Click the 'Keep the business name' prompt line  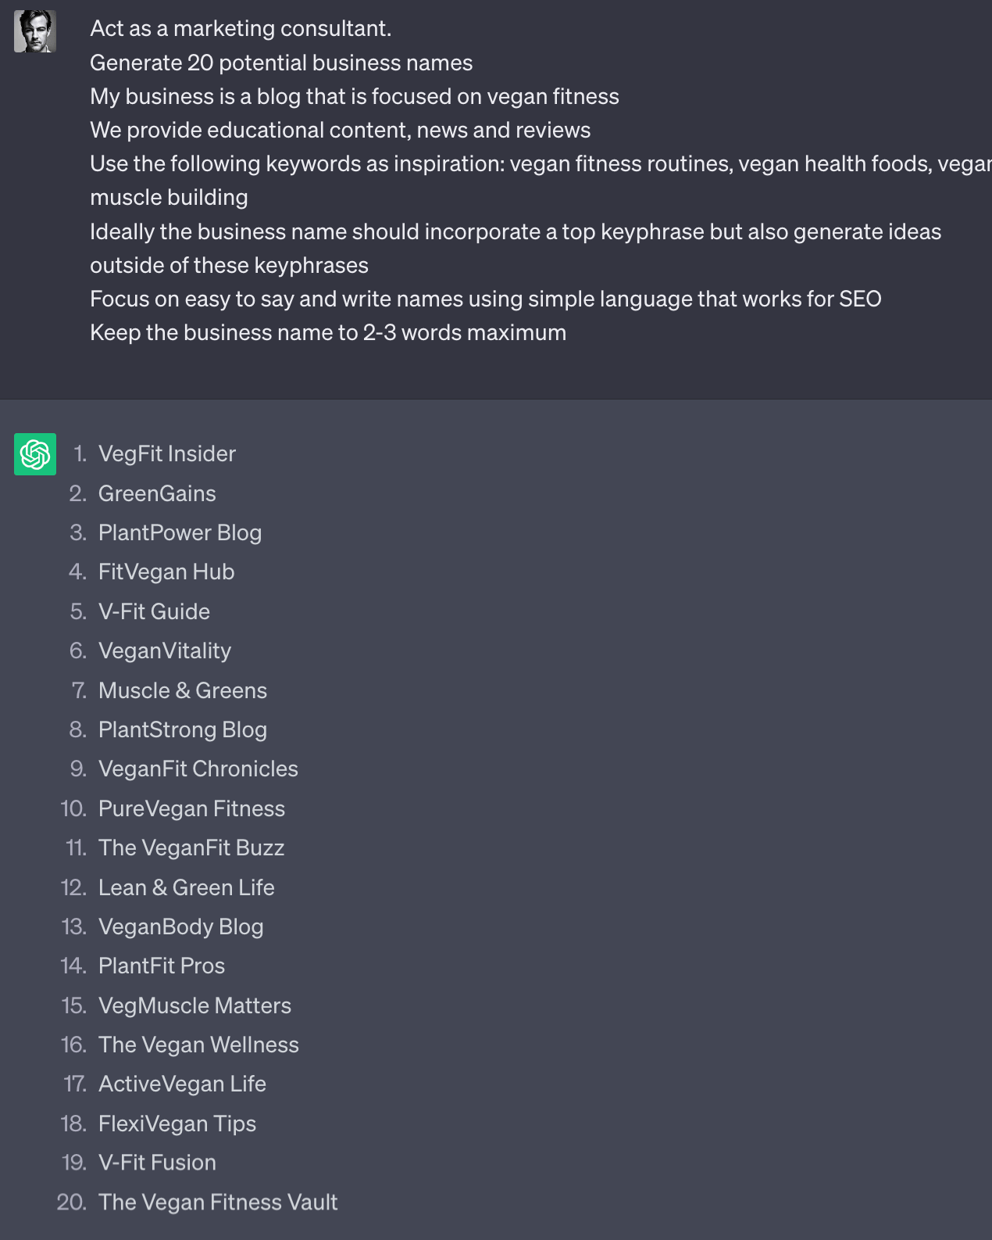click(x=328, y=332)
